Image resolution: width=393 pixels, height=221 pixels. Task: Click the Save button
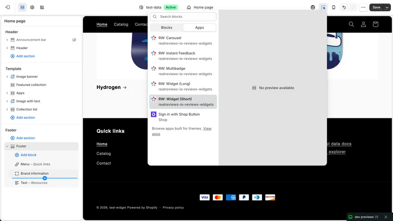376,7
